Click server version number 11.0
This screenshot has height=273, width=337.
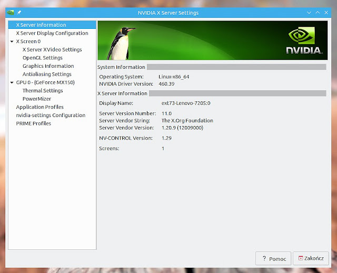166,113
